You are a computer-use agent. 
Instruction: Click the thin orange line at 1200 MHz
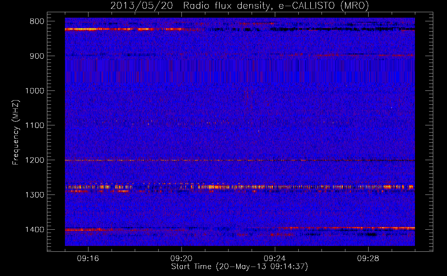coord(240,160)
